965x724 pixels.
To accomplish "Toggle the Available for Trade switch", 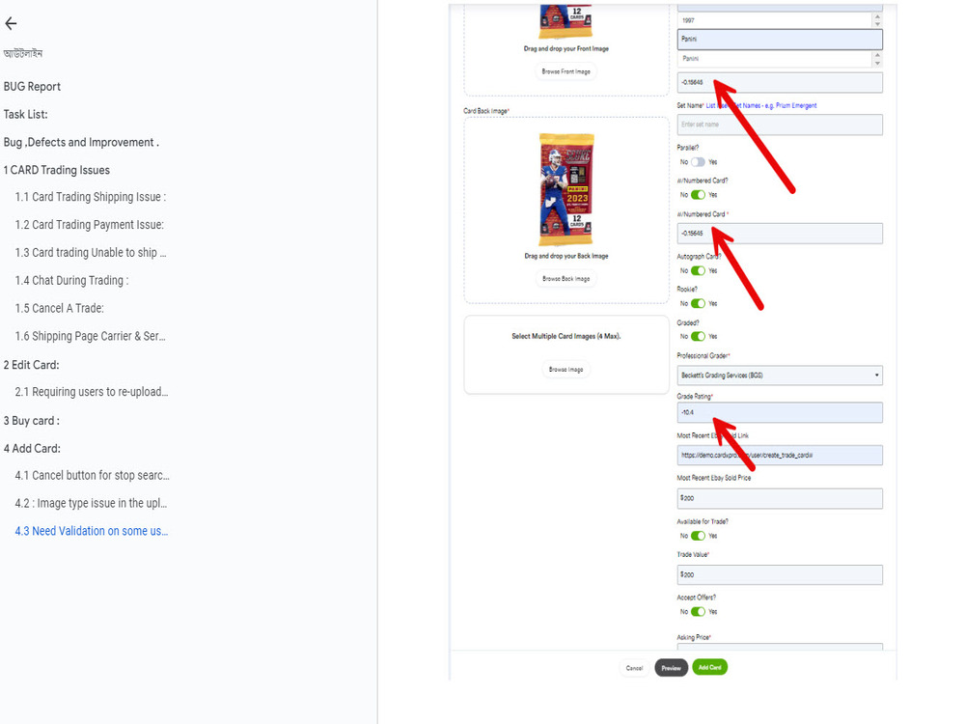I will click(698, 536).
